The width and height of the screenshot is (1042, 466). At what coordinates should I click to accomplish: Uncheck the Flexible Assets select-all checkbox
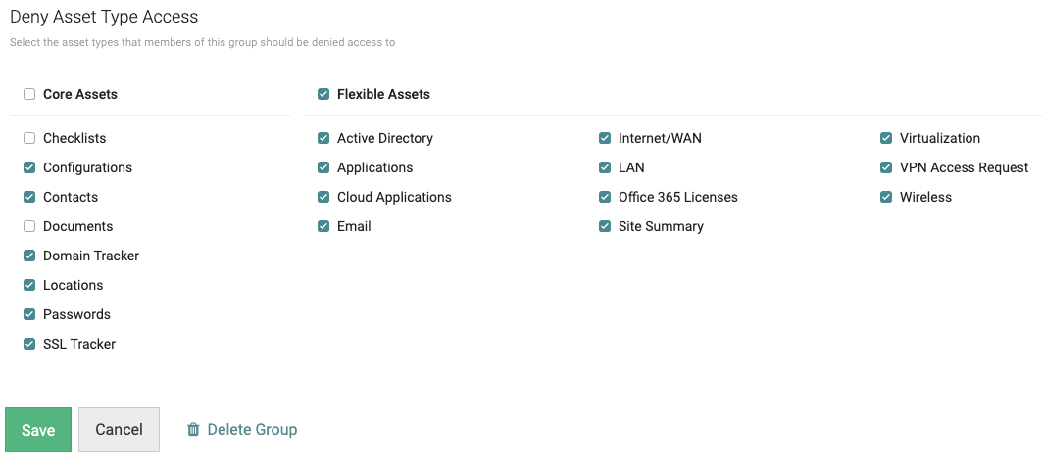tap(323, 95)
